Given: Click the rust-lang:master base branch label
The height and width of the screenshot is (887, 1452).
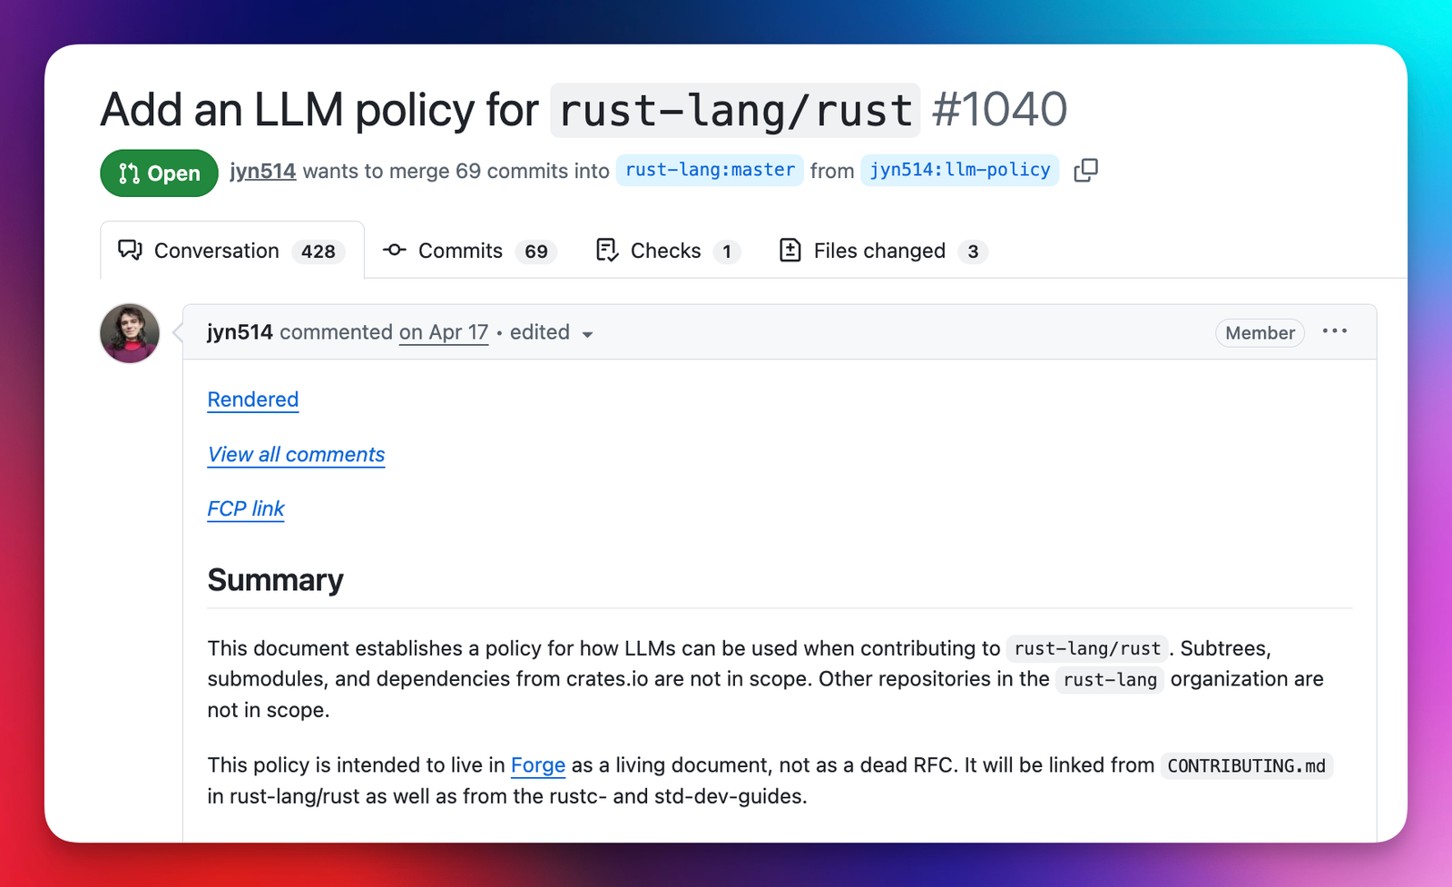Looking at the screenshot, I should (710, 170).
